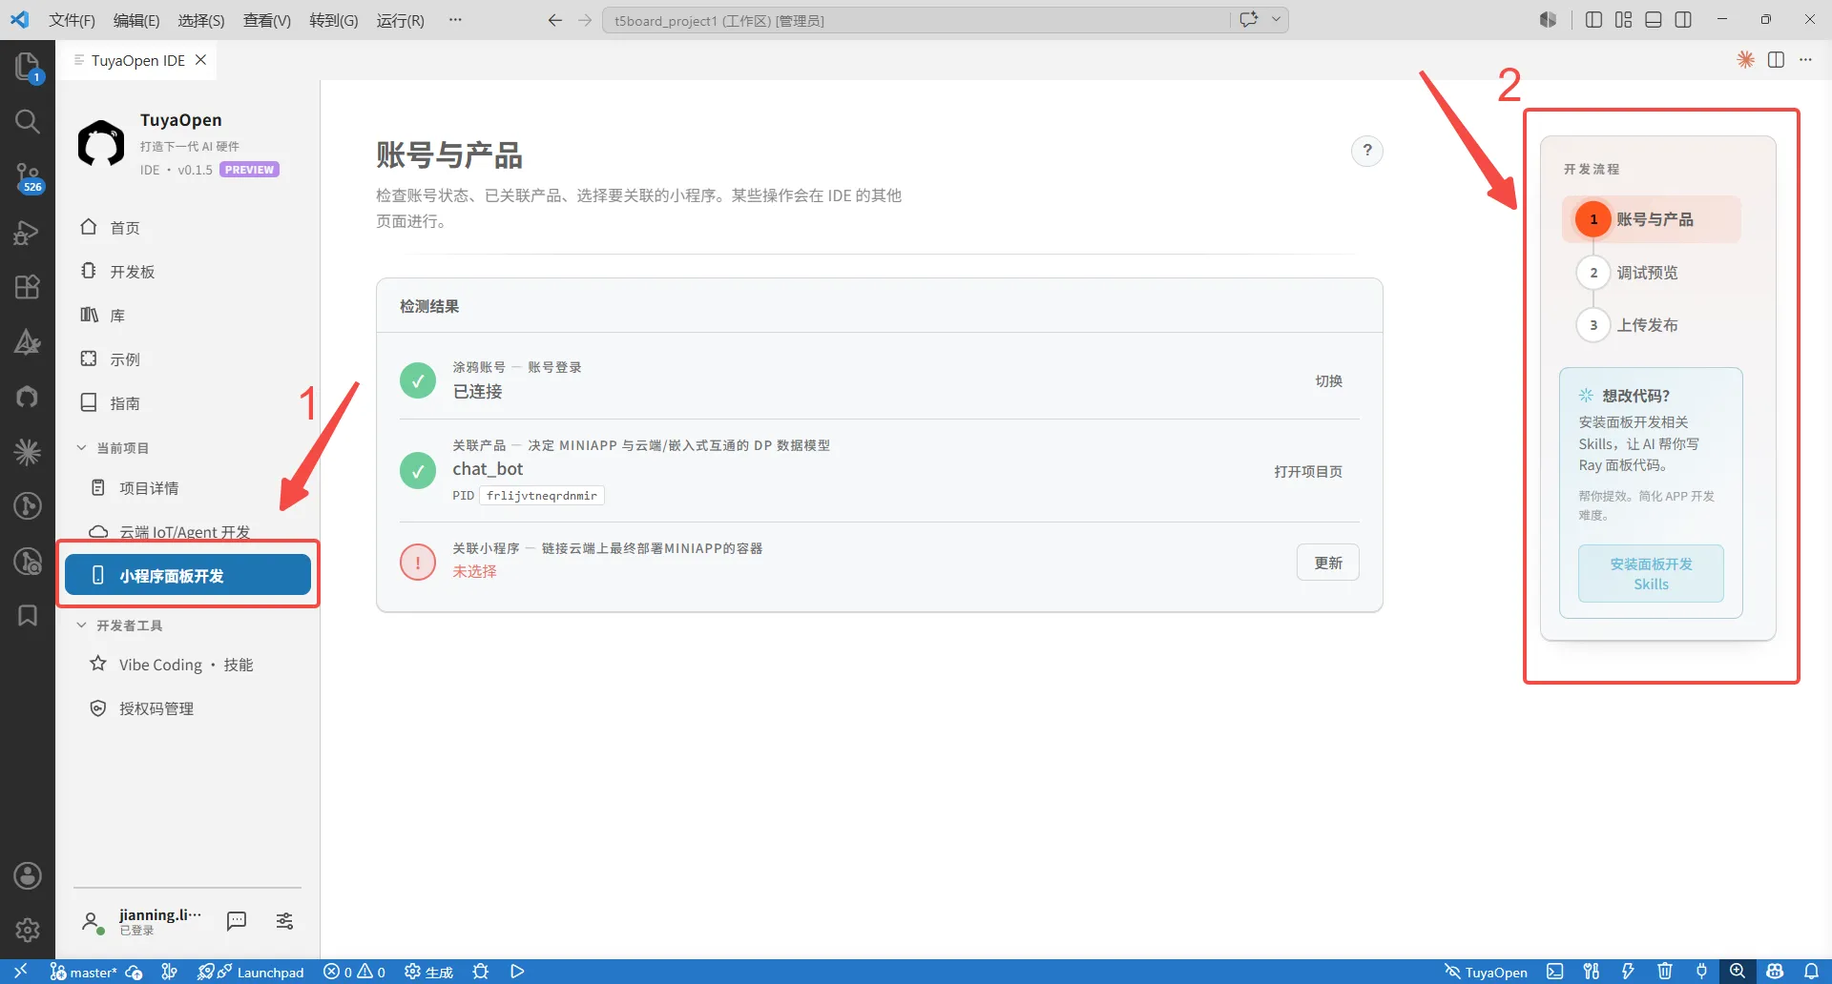Open the Explorer view in activity bar
The width and height of the screenshot is (1832, 984).
[x=27, y=66]
